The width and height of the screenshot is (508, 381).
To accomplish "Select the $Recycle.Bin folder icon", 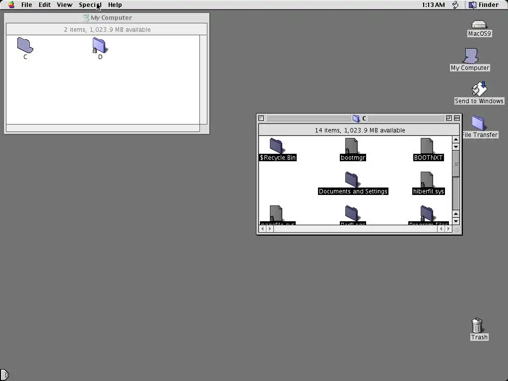I will (276, 146).
